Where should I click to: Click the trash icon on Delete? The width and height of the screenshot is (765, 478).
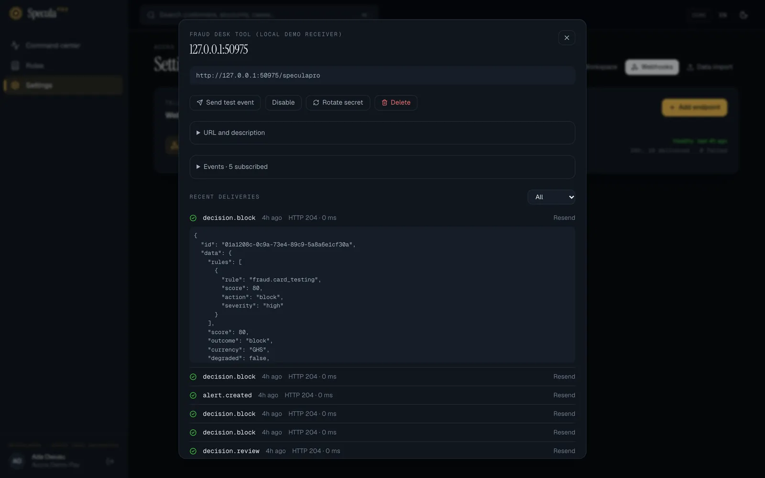384,103
